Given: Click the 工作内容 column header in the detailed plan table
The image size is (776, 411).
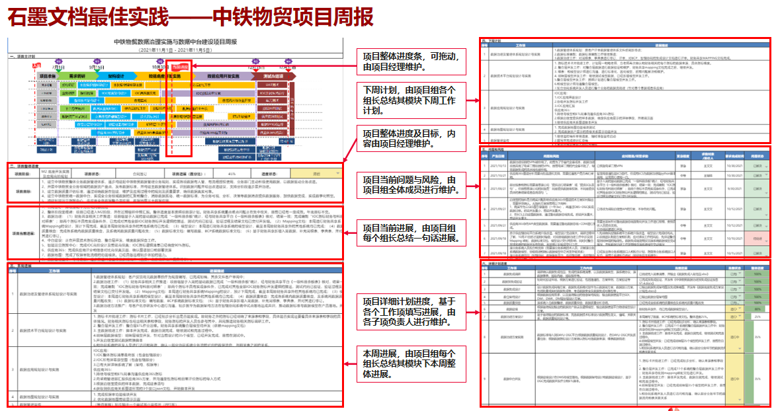Looking at the screenshot, I should (585, 268).
